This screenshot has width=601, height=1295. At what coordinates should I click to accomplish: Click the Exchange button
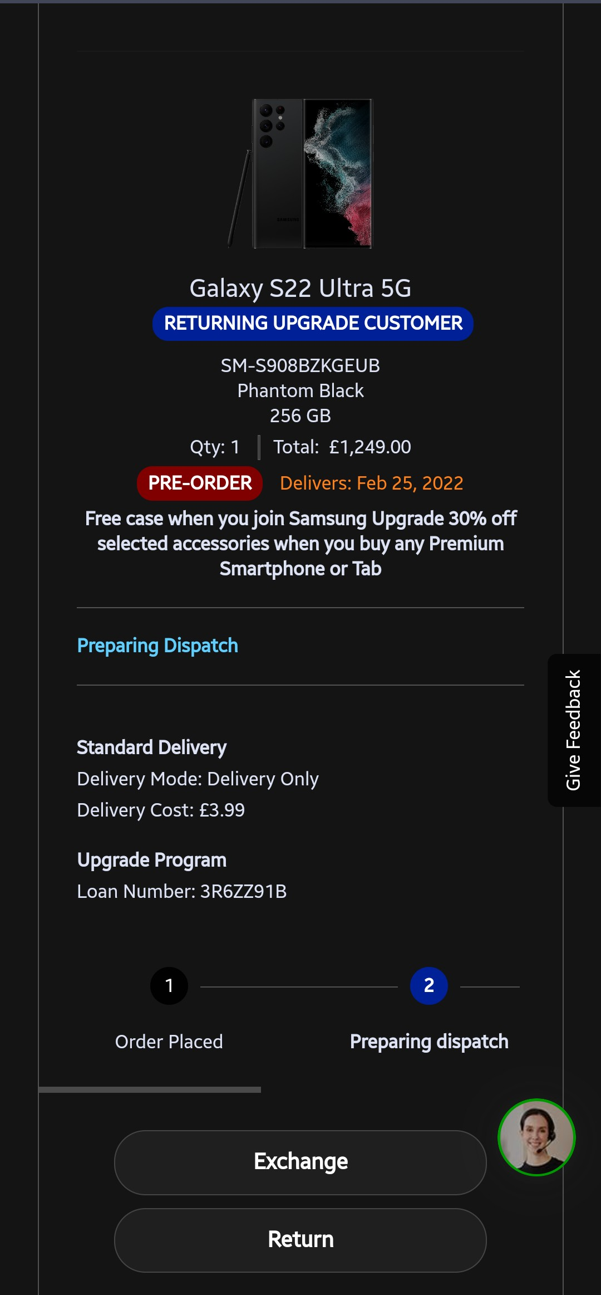[300, 1161]
